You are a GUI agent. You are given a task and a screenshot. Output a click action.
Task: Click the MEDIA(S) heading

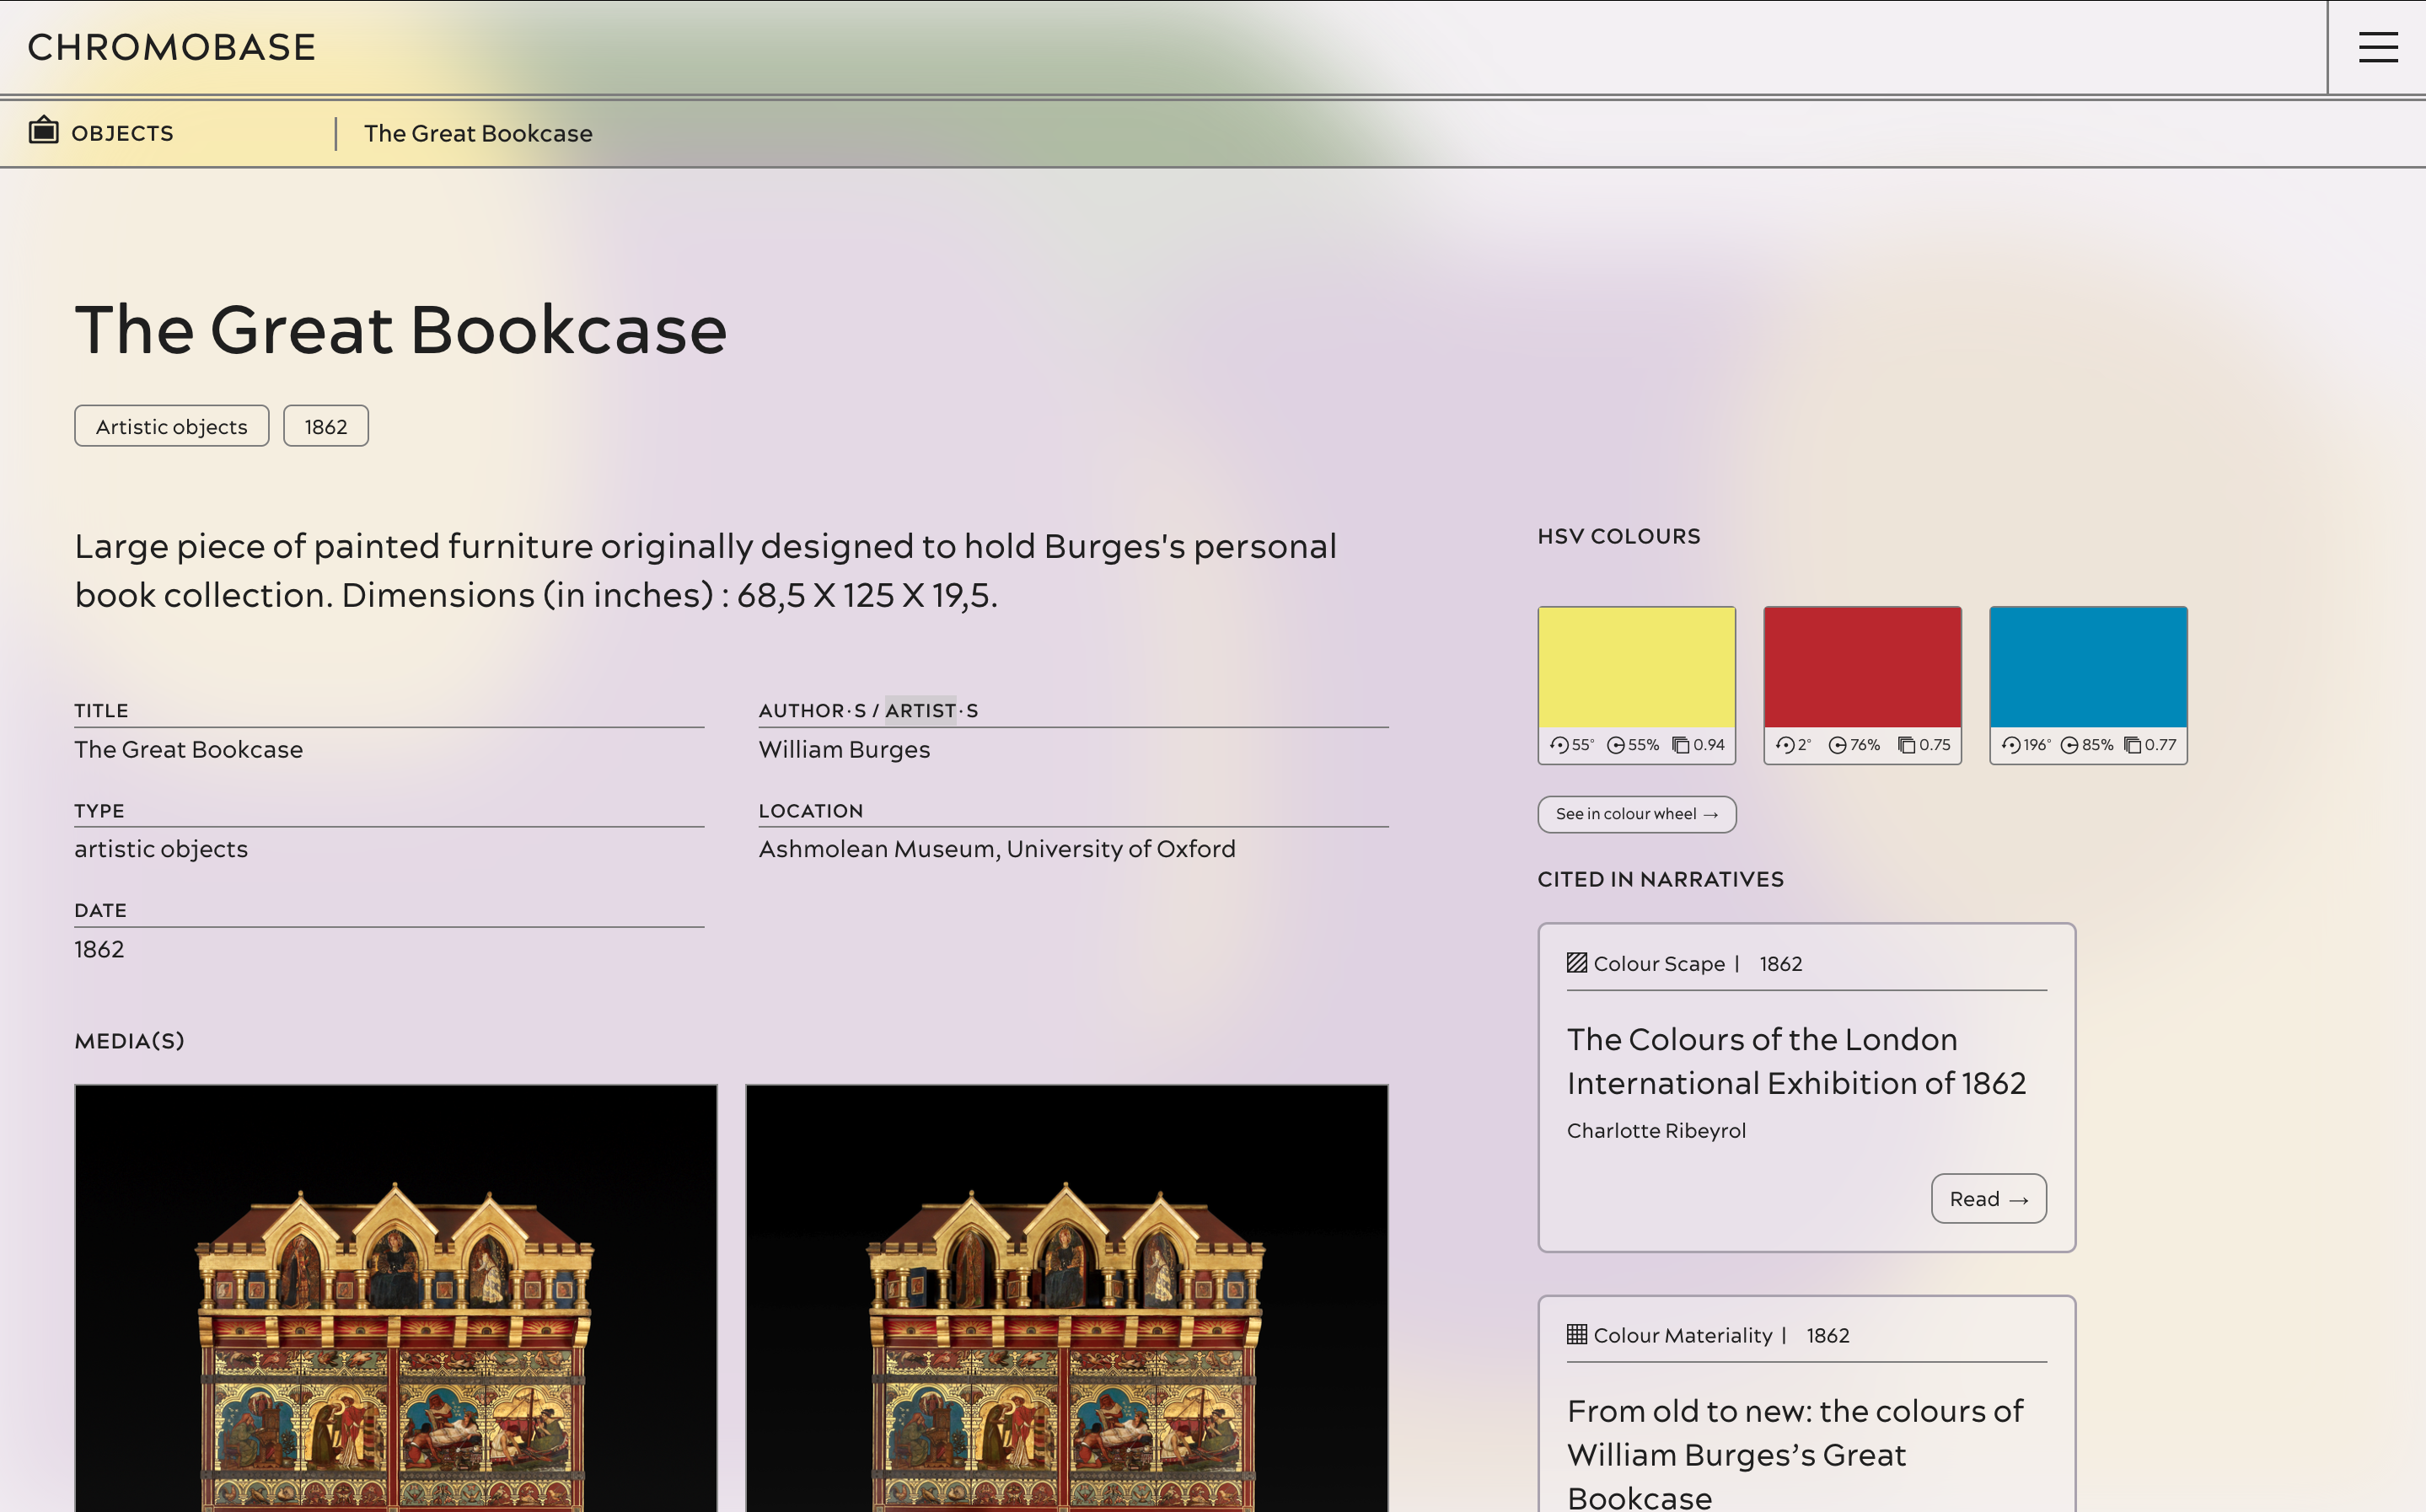pos(129,1041)
